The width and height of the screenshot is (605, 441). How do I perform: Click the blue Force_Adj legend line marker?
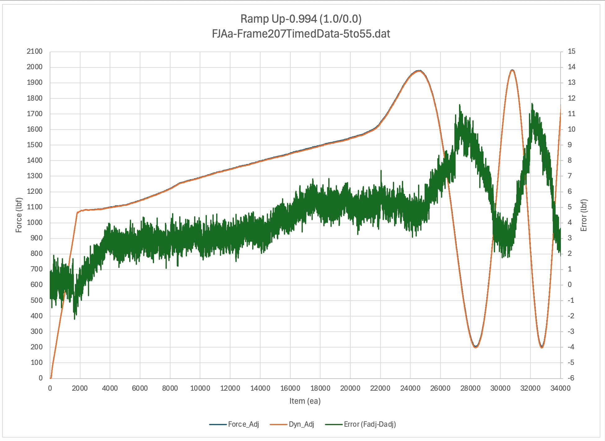(x=218, y=425)
